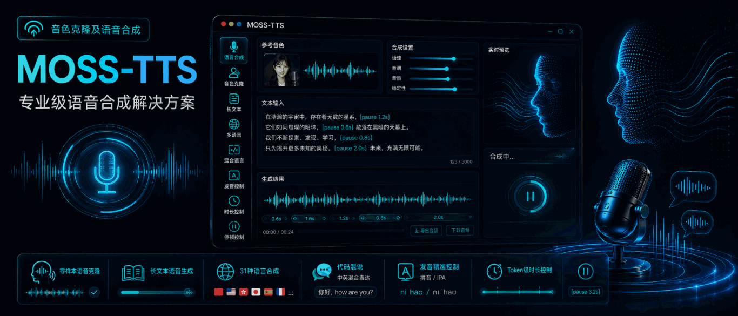
Task: Toggle the checkmark beside the clone waveform
Action: point(94,292)
